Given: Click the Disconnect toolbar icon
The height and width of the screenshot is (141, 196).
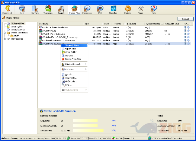Looking at the screenshot, I should pyautogui.click(x=7, y=10).
